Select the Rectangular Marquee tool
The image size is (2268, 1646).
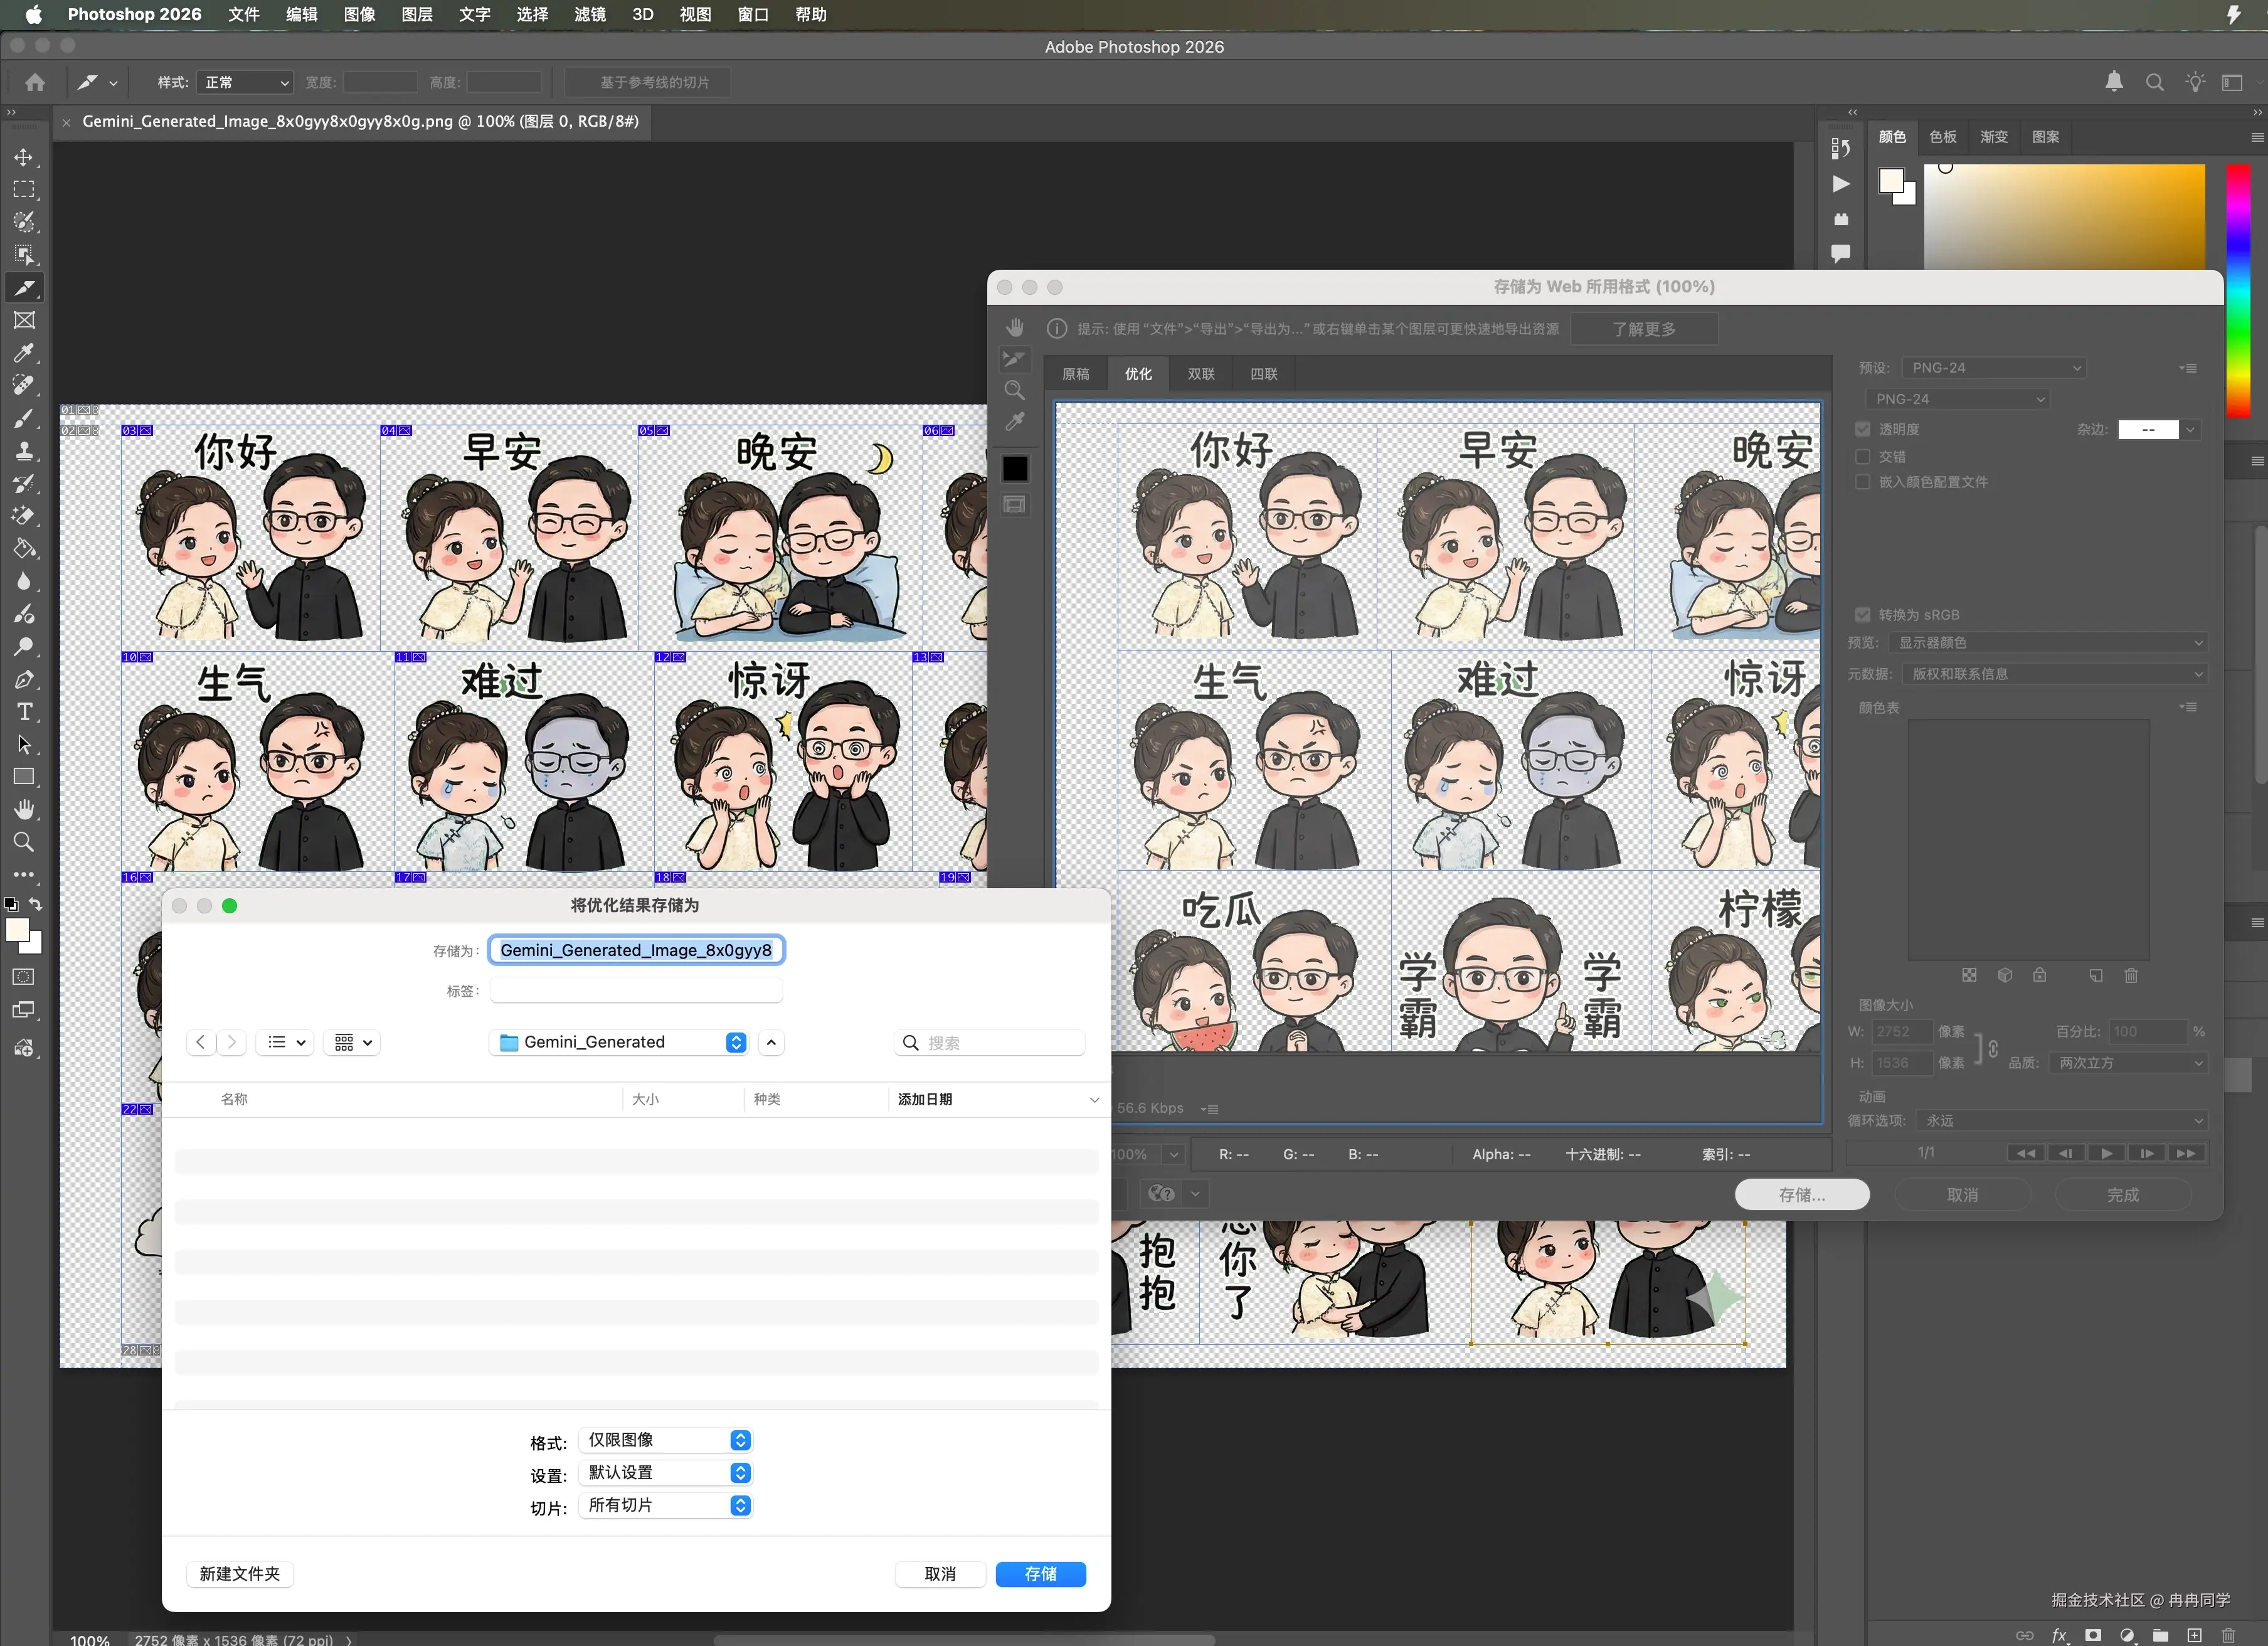coord(24,190)
